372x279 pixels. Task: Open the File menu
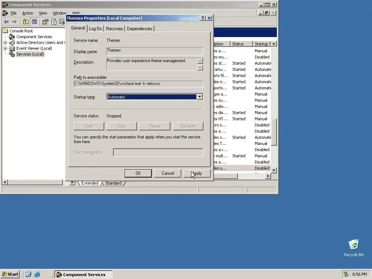click(13, 13)
